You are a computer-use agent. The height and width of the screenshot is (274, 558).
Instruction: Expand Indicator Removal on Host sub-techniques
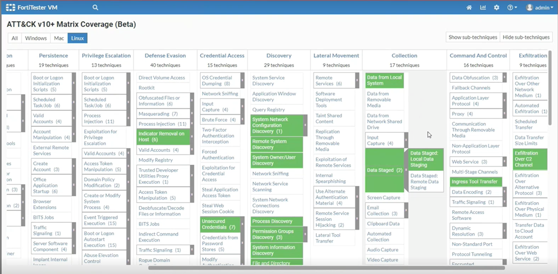(x=192, y=136)
